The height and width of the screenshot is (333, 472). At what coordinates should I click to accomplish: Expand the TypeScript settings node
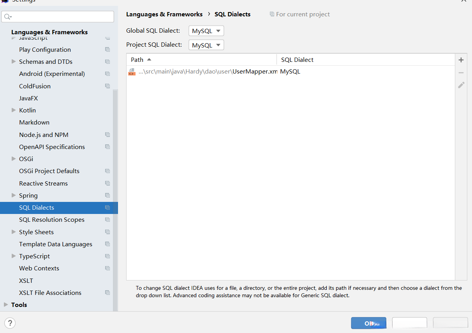click(x=14, y=256)
